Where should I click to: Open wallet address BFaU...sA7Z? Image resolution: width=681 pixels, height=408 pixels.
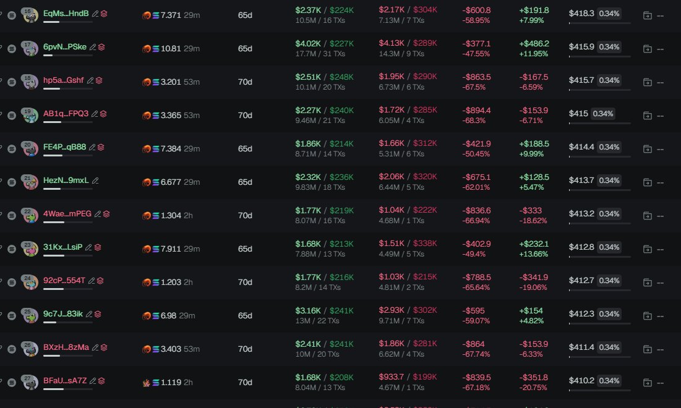[65, 381]
